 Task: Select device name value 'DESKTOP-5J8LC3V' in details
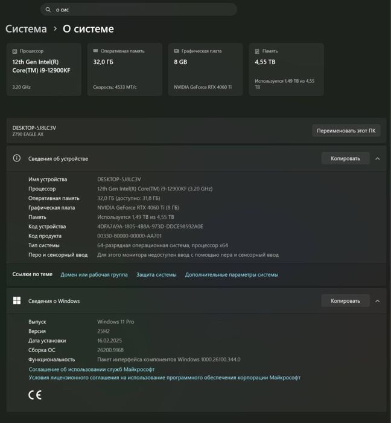tap(119, 179)
